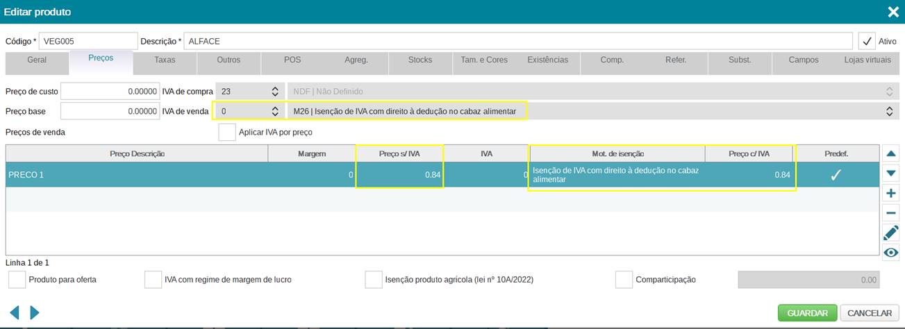Toggle the Ativo checkbox

(x=867, y=42)
